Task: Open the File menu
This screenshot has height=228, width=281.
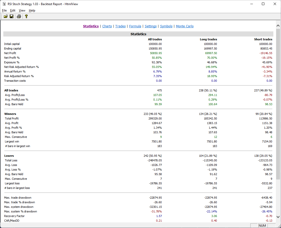Action: 4,10
